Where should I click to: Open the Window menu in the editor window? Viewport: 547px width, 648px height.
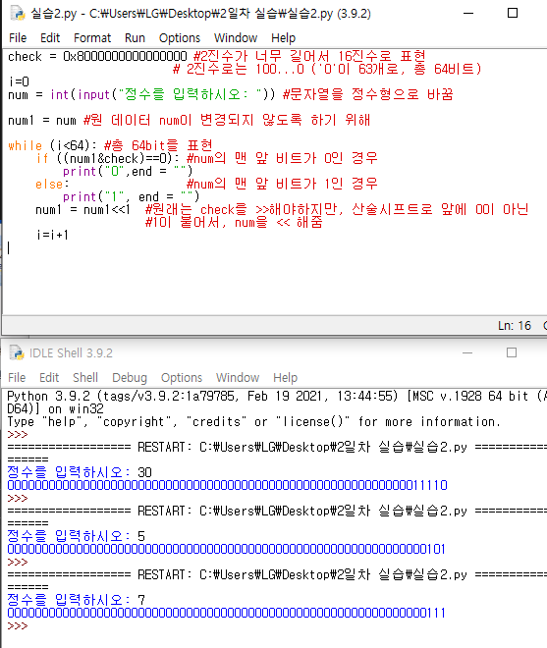(x=236, y=38)
